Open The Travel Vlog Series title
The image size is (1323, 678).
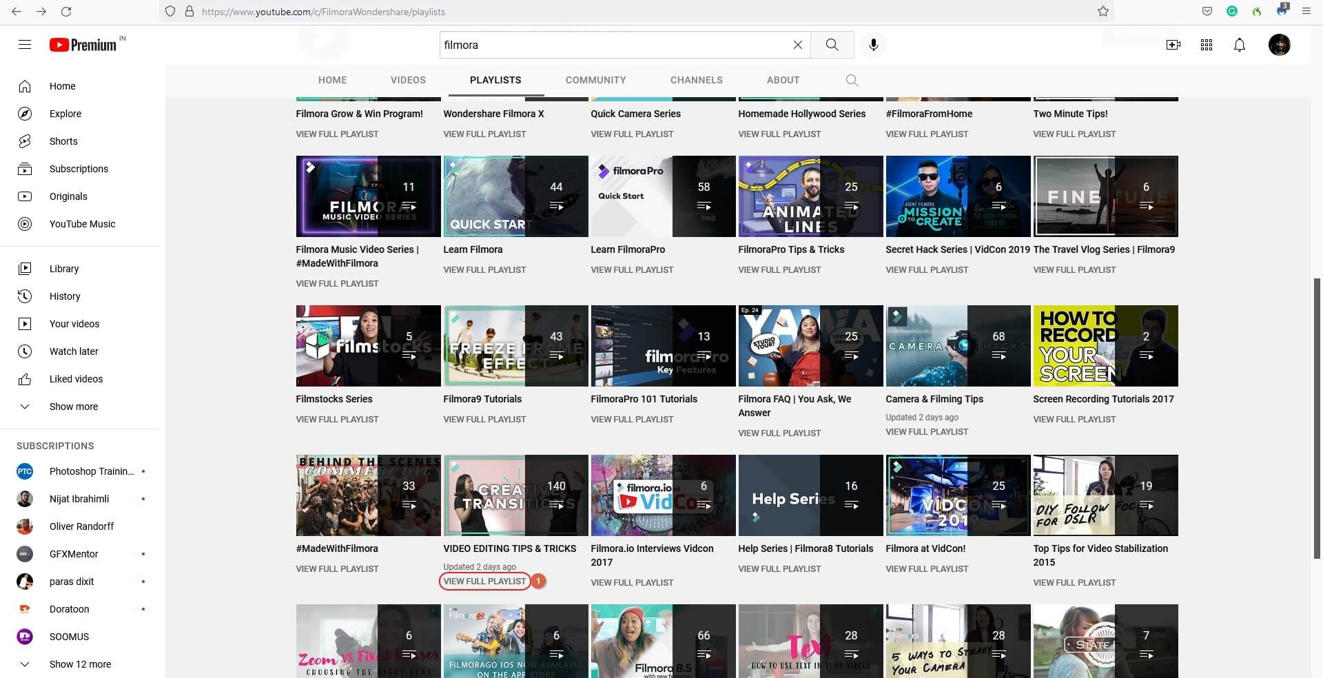tap(1104, 249)
